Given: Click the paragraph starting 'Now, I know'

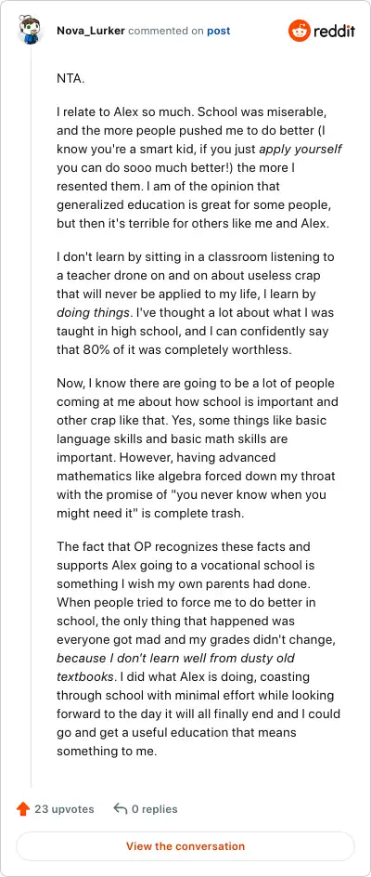Looking at the screenshot, I should 198,448.
